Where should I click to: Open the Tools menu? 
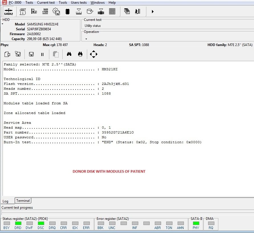pos(63,3)
